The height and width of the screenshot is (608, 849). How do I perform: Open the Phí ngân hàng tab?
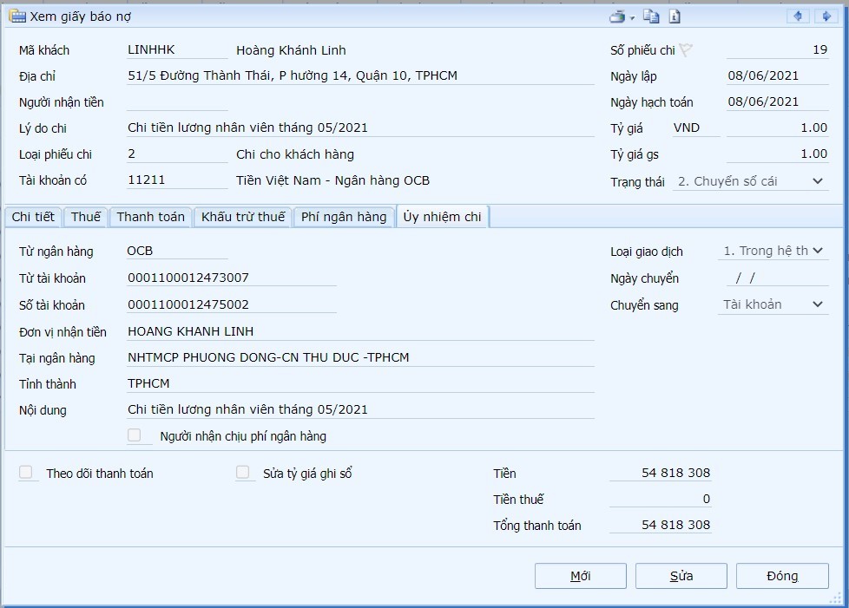pos(344,217)
